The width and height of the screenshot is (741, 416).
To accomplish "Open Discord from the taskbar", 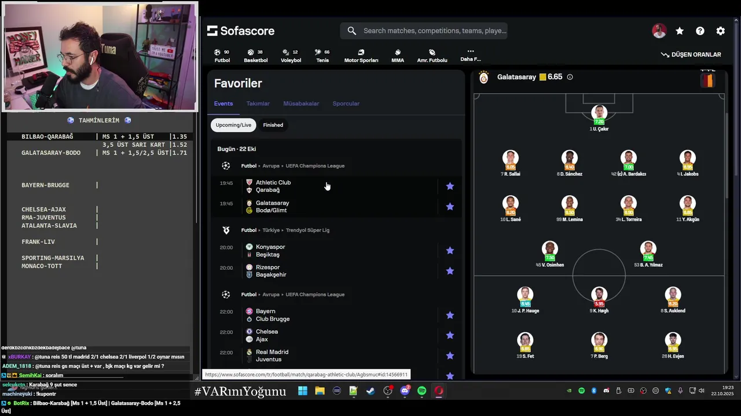I will point(405,391).
